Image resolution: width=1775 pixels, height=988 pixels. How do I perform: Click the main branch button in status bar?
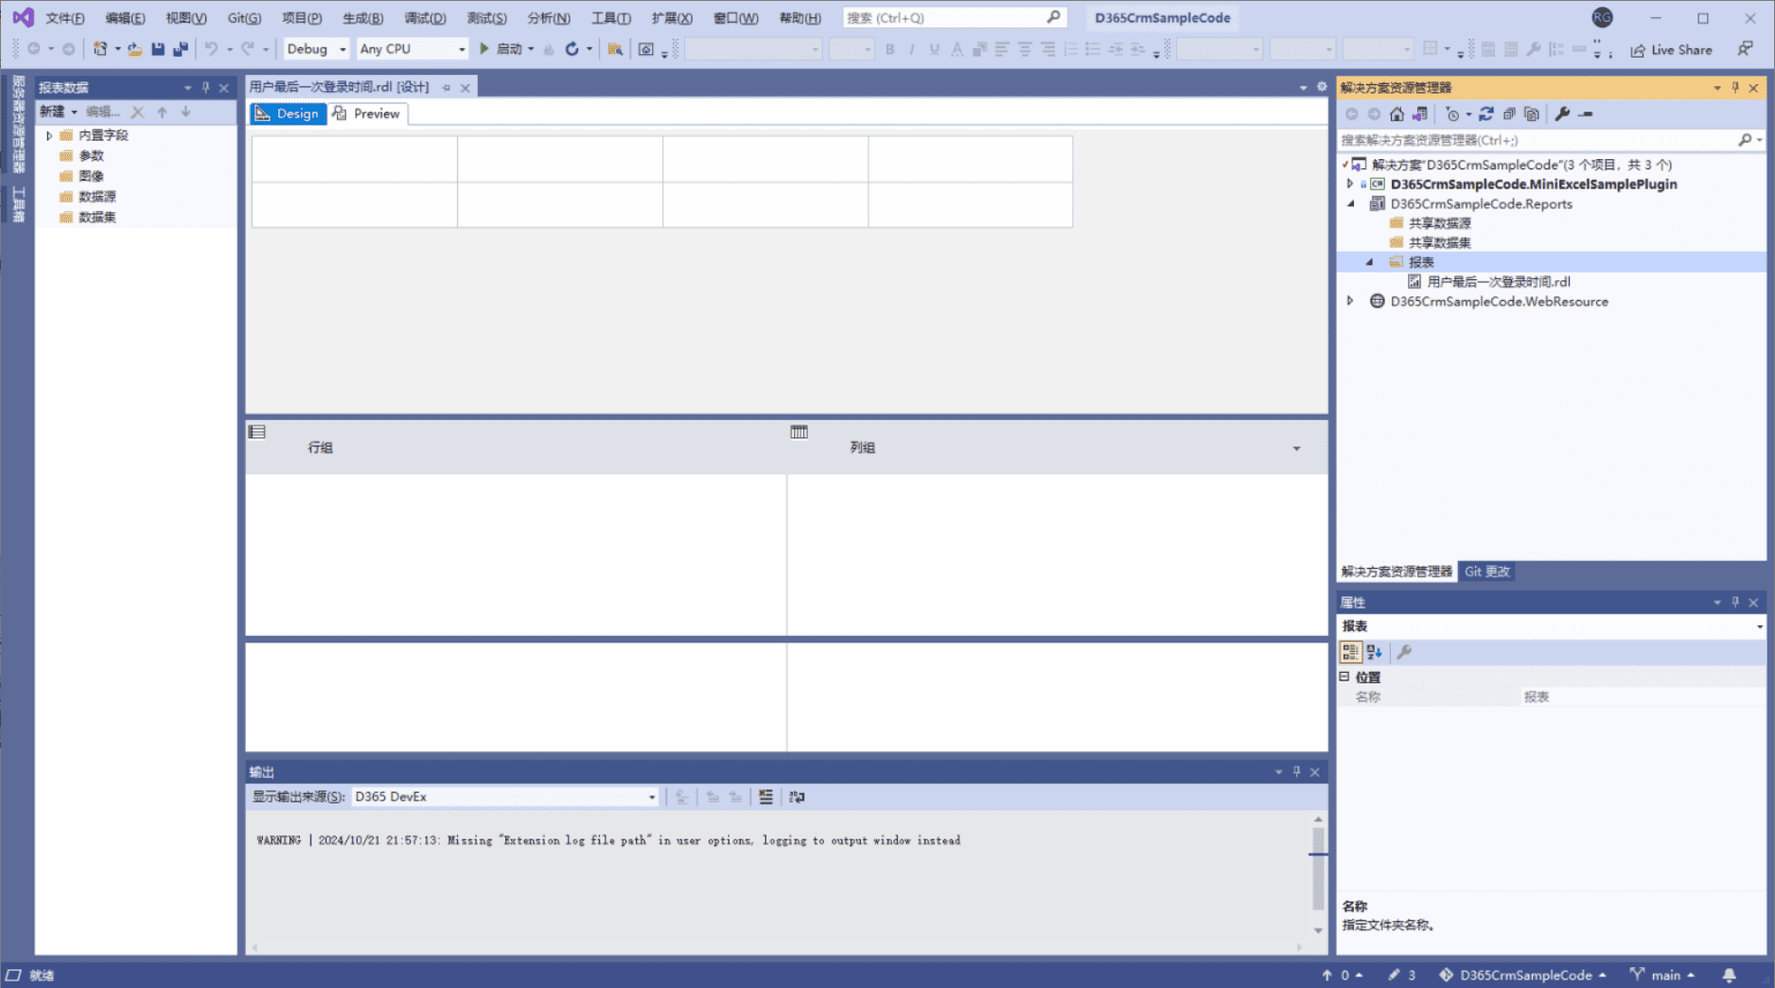point(1662,975)
